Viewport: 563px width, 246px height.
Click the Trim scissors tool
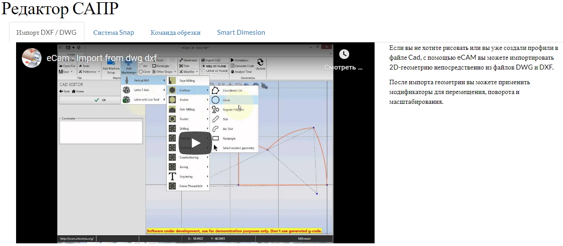pos(184,66)
